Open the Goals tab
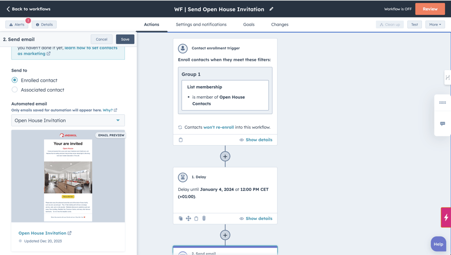451x255 pixels. click(x=249, y=25)
